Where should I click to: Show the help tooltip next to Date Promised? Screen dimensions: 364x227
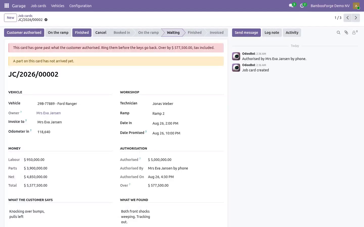pyautogui.click(x=146, y=132)
